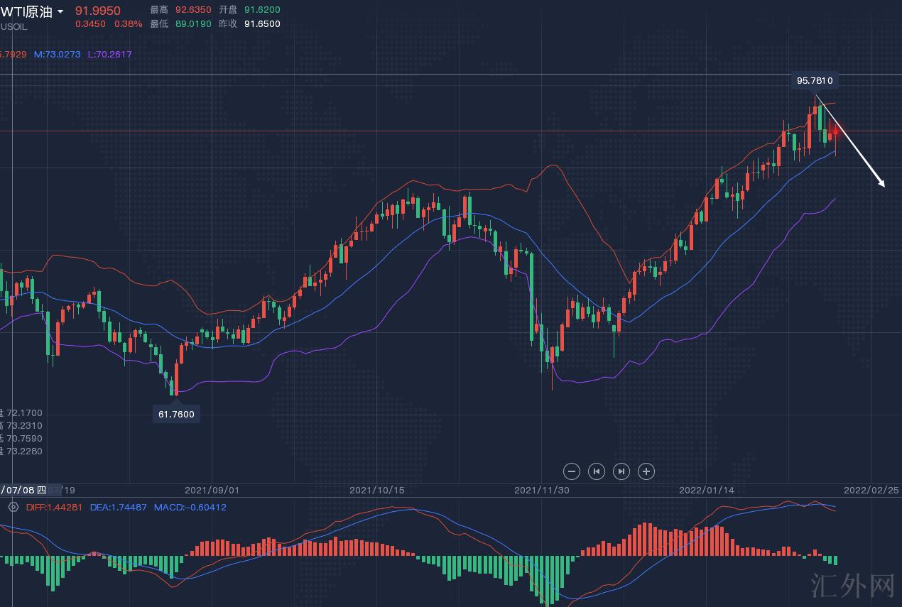The image size is (902, 607).
Task: Click the current price 91.9950 readout
Action: (98, 11)
